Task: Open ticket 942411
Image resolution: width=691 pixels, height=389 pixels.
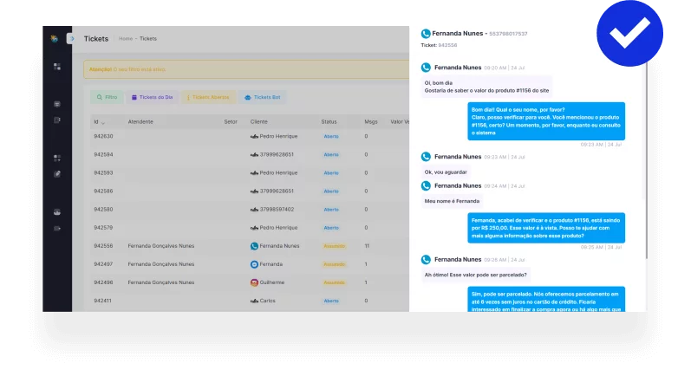Action: pyautogui.click(x=102, y=301)
